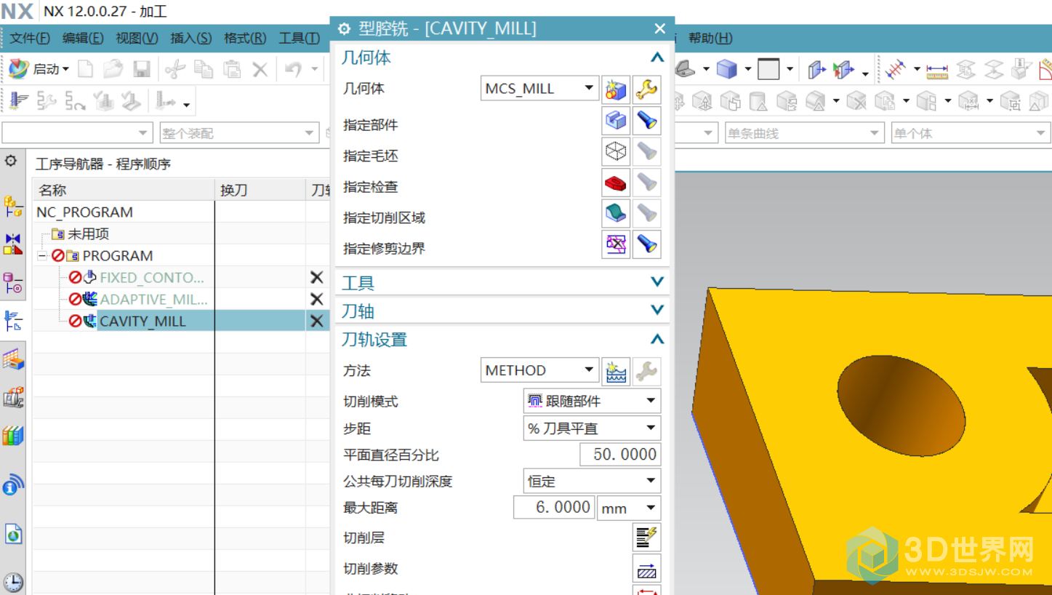Click the Undo arrow icon
The width and height of the screenshot is (1052, 595).
(293, 69)
